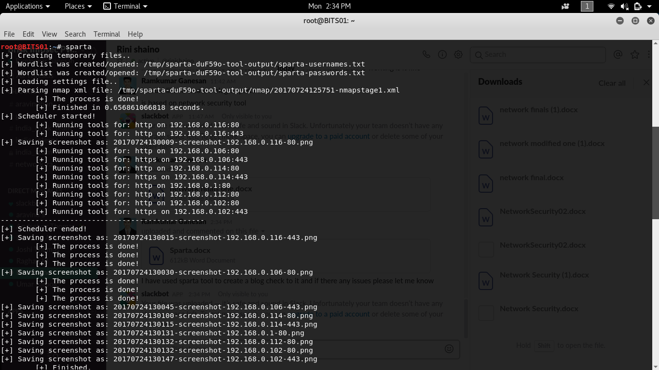Open starred items star icon

(635, 54)
